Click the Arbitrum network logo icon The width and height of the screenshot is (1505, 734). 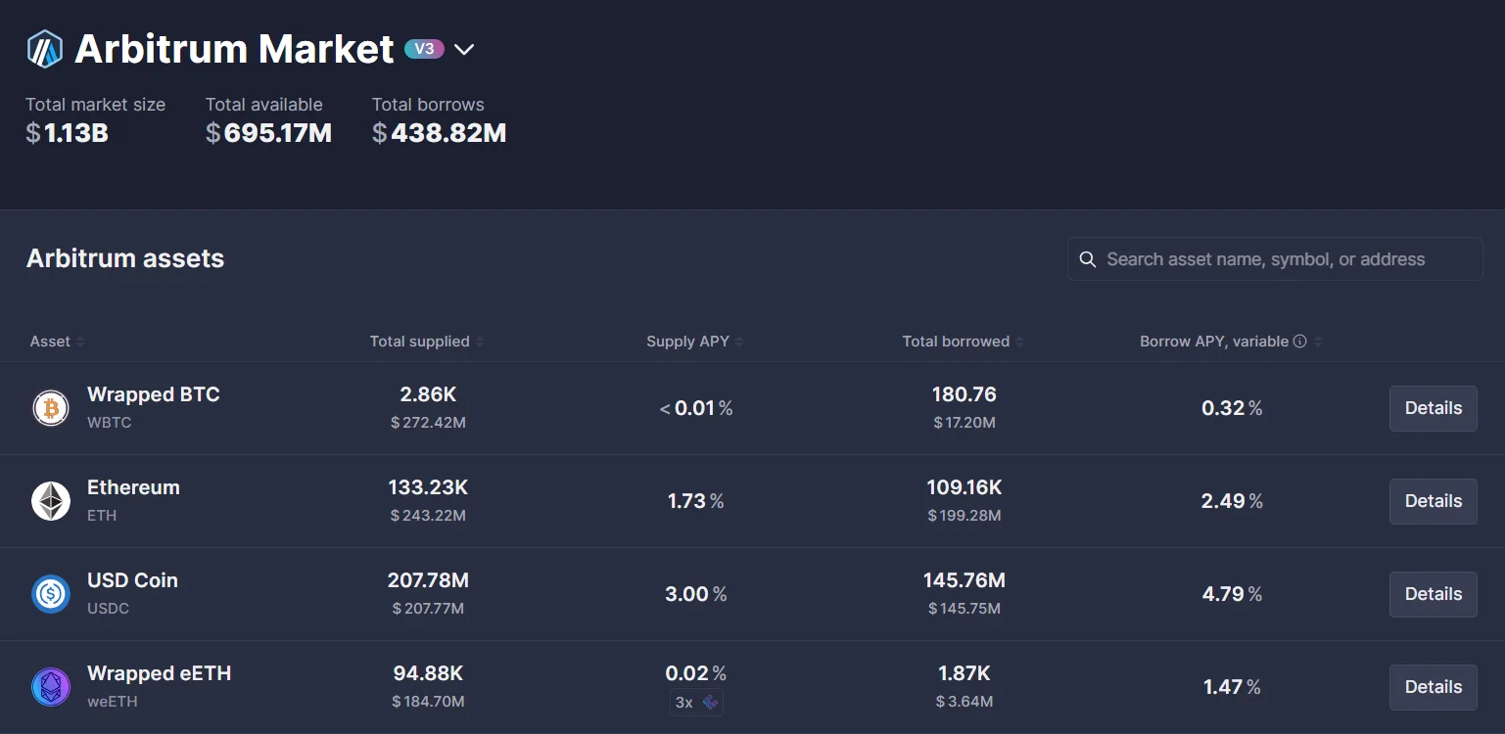coord(45,49)
